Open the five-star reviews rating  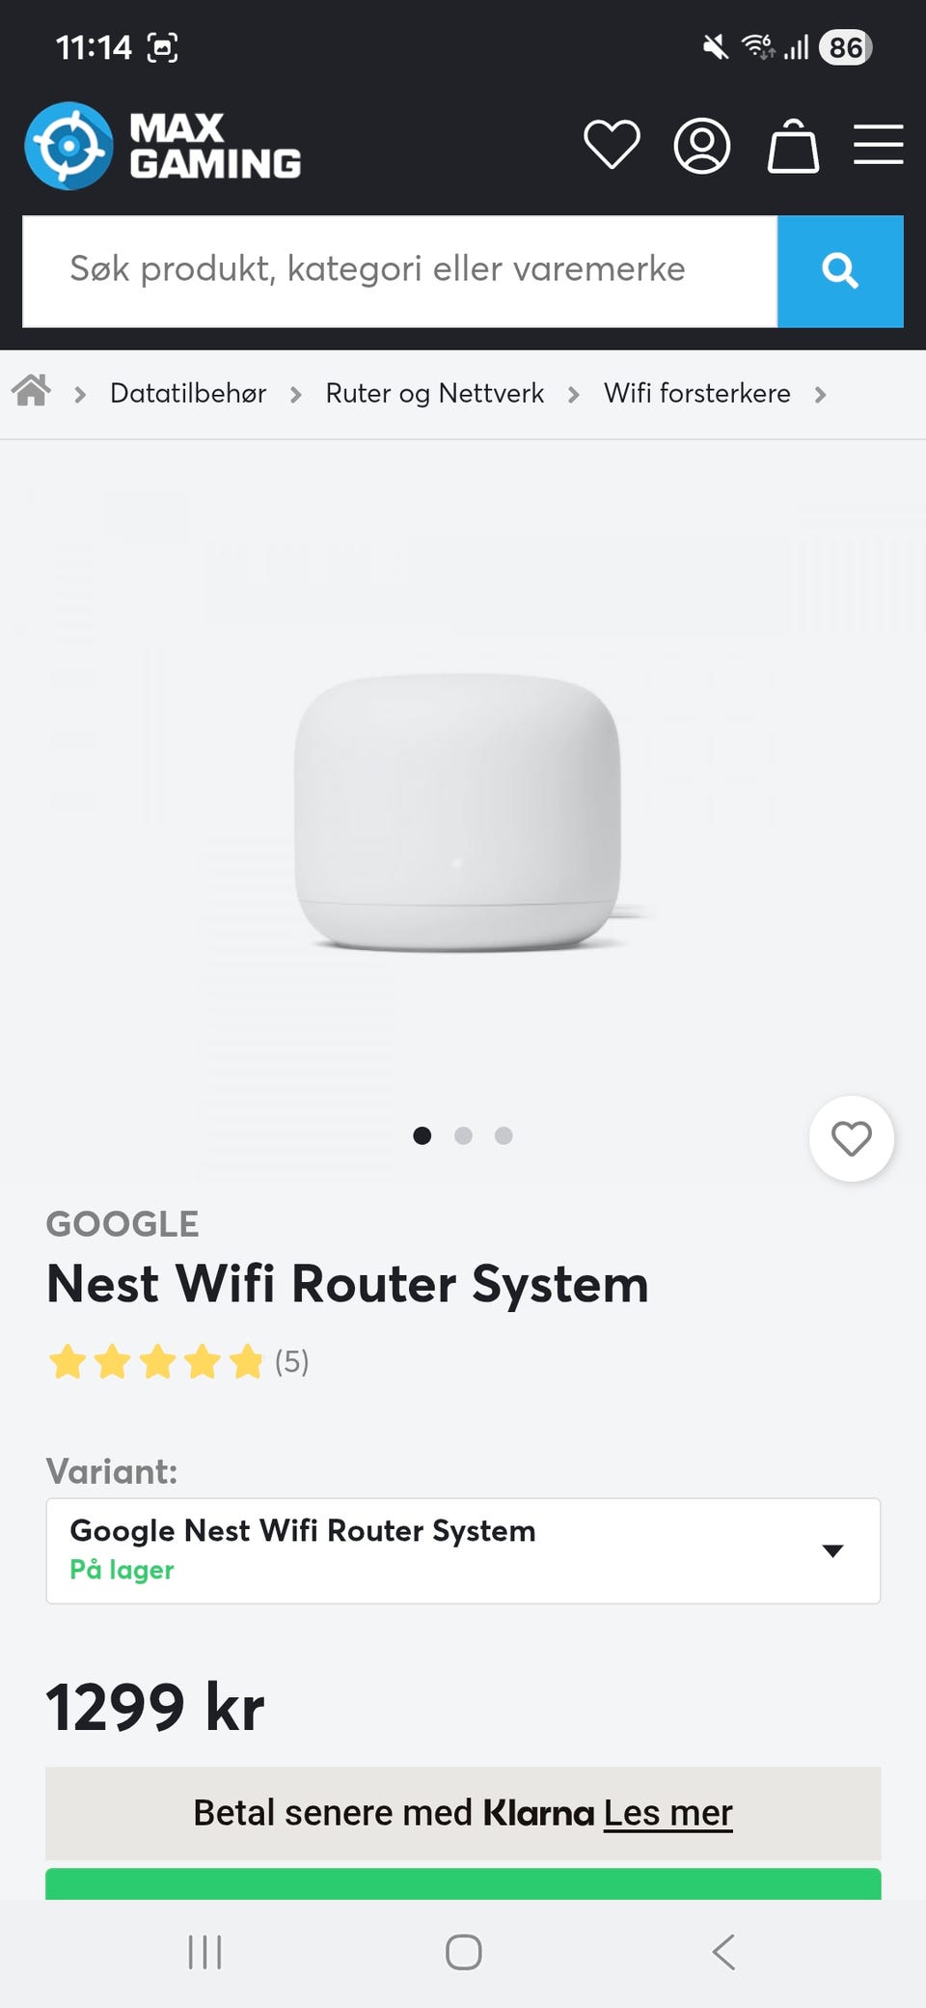click(178, 1361)
